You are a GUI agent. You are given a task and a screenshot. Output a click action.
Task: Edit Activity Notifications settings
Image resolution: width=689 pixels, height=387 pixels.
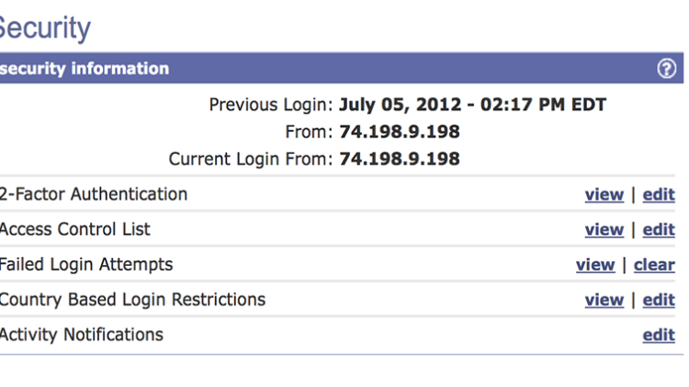click(x=659, y=335)
